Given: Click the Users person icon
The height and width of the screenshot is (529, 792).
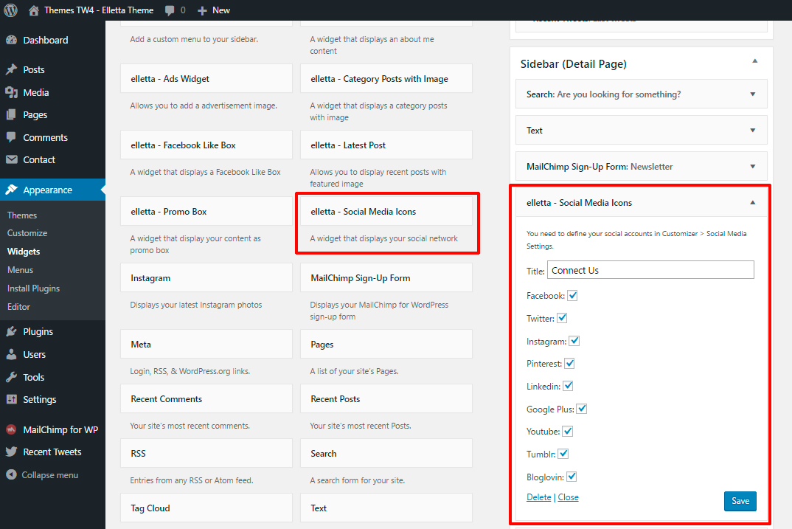Looking at the screenshot, I should pyautogui.click(x=12, y=354).
